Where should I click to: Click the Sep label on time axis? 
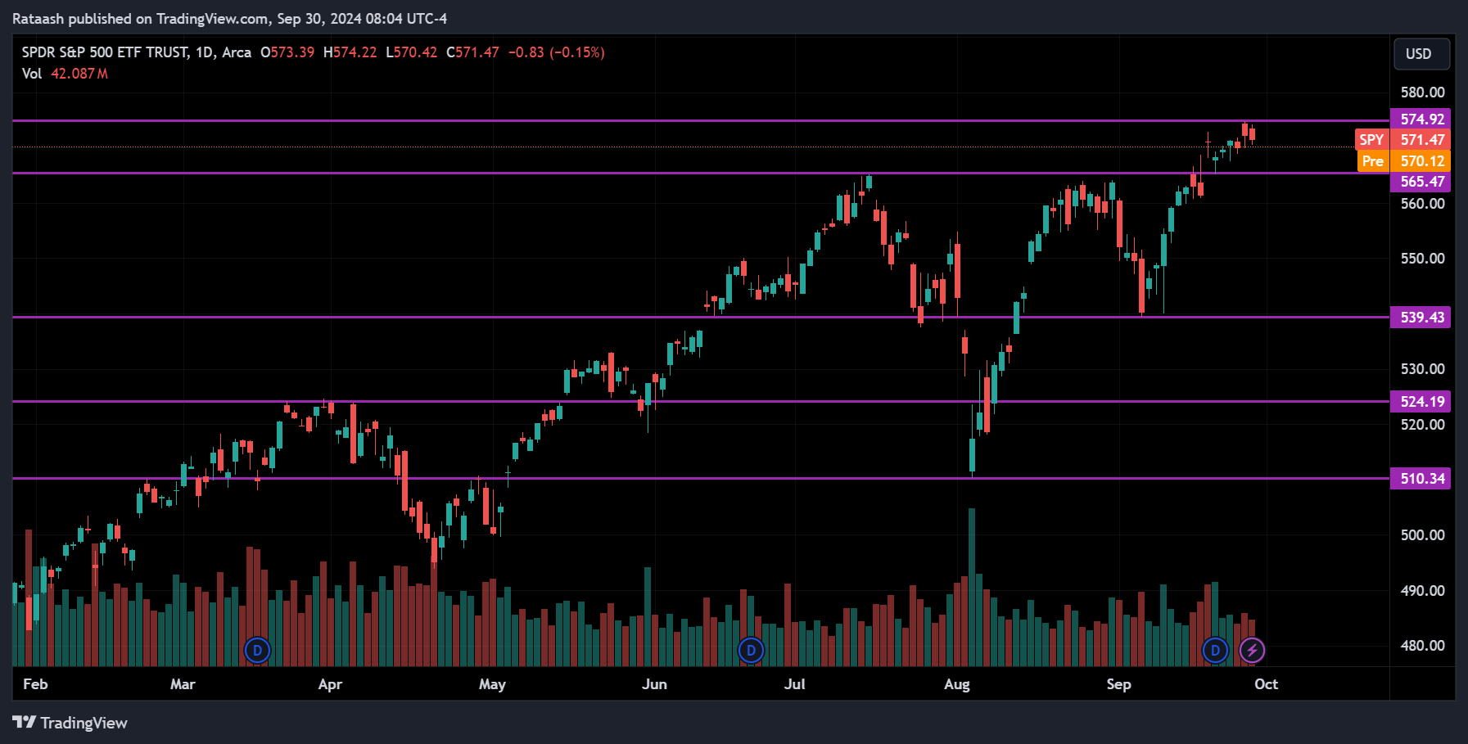[1119, 684]
